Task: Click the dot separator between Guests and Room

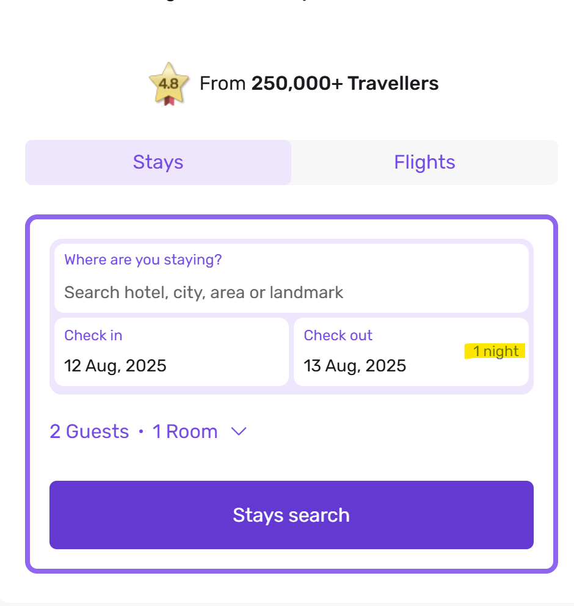Action: click(x=141, y=432)
